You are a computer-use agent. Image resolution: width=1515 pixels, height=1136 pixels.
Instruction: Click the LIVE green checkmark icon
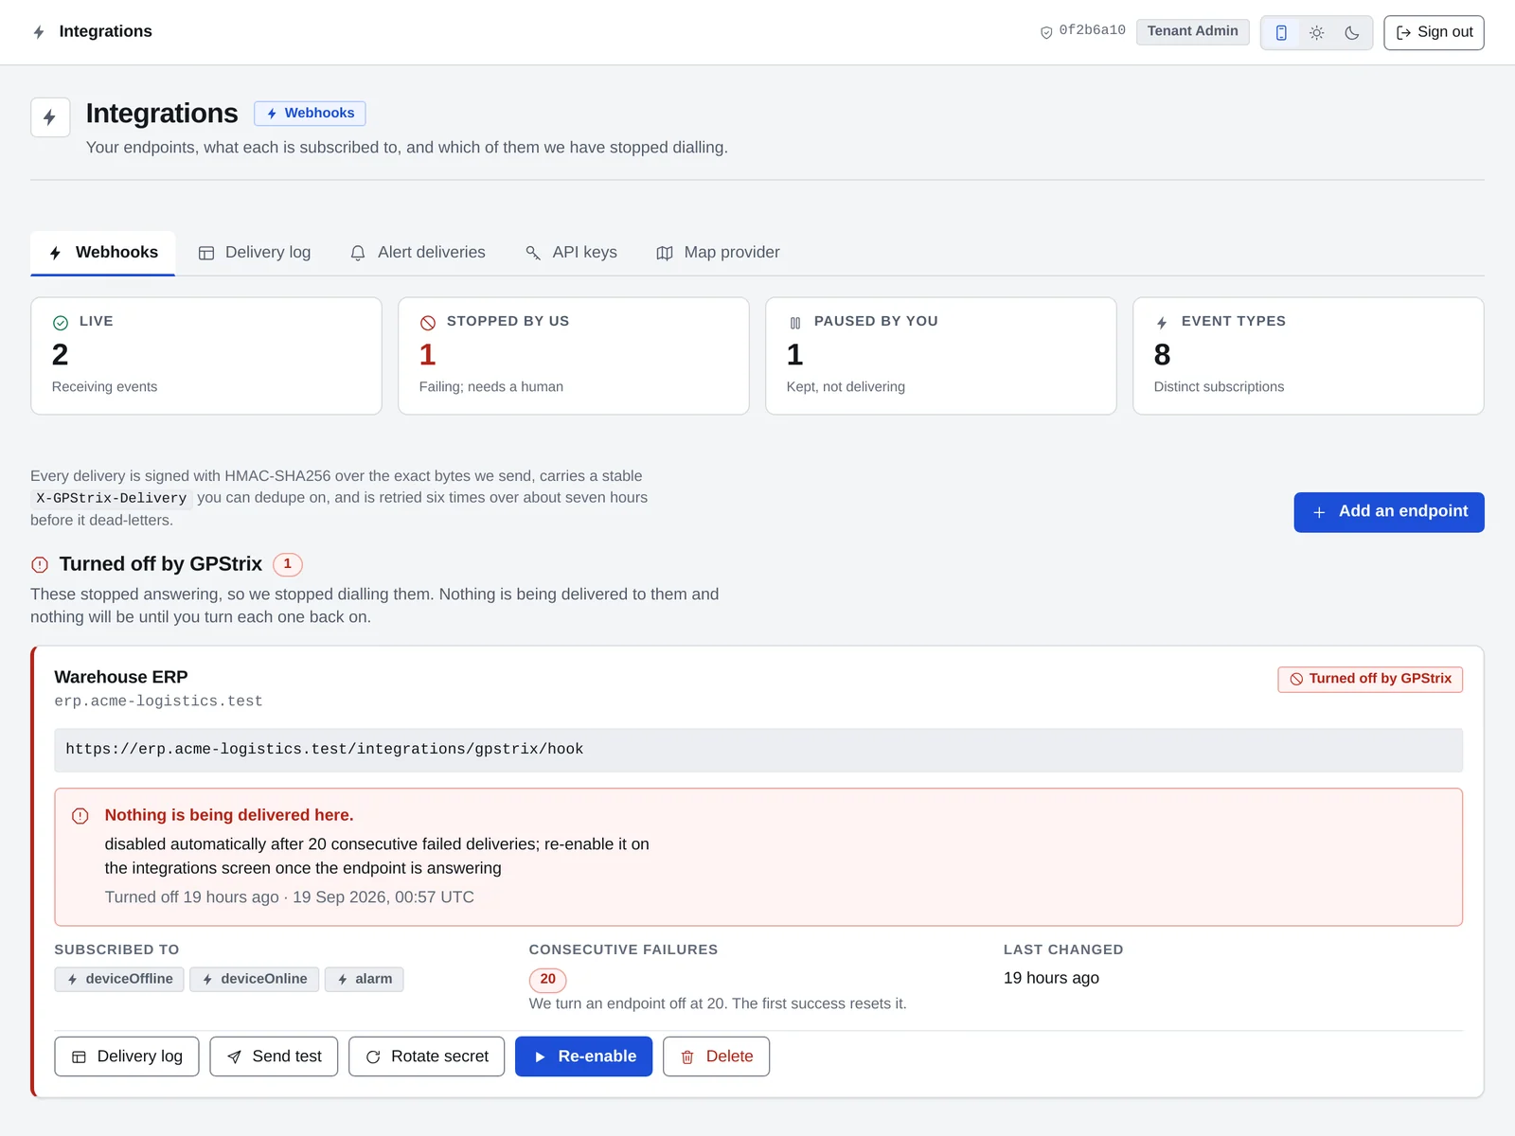pos(61,323)
